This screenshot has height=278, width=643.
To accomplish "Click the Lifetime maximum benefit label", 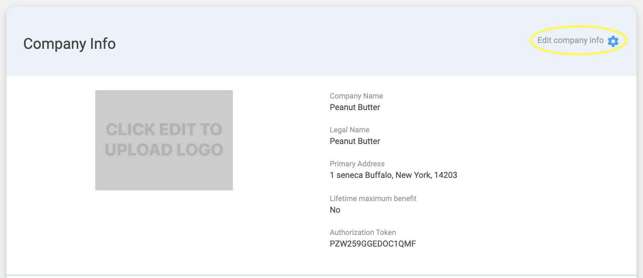I will tap(373, 199).
